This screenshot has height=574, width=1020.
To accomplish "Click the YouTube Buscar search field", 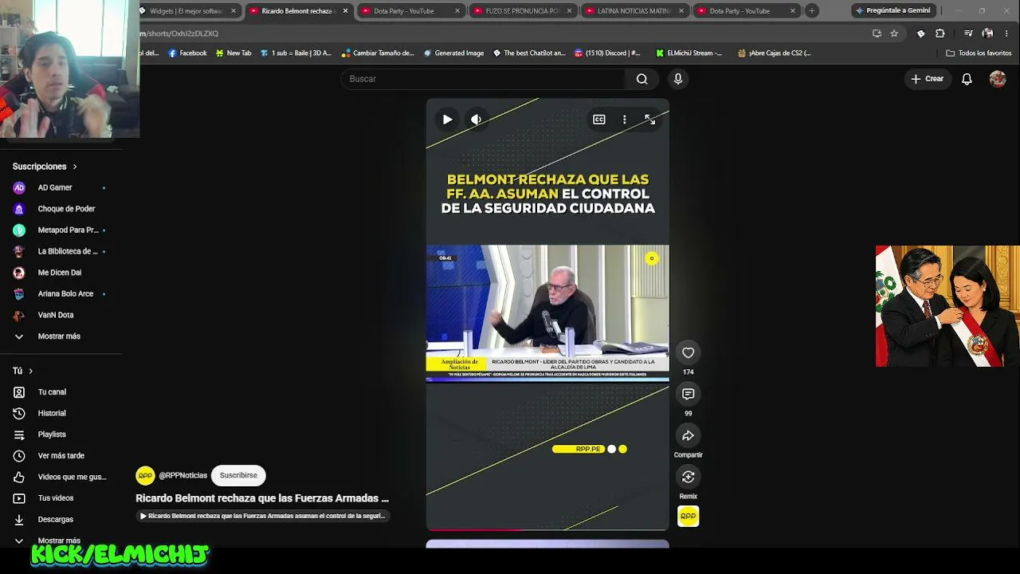I will point(484,79).
